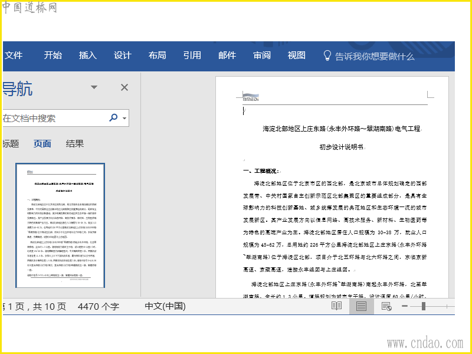Click the 中文(中国) language indicator
The width and height of the screenshot is (472, 354).
pyautogui.click(x=165, y=306)
